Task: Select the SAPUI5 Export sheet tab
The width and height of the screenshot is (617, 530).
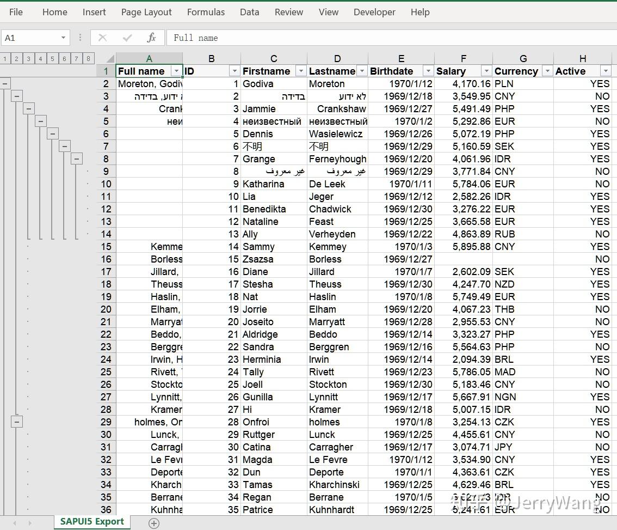Action: pos(91,521)
